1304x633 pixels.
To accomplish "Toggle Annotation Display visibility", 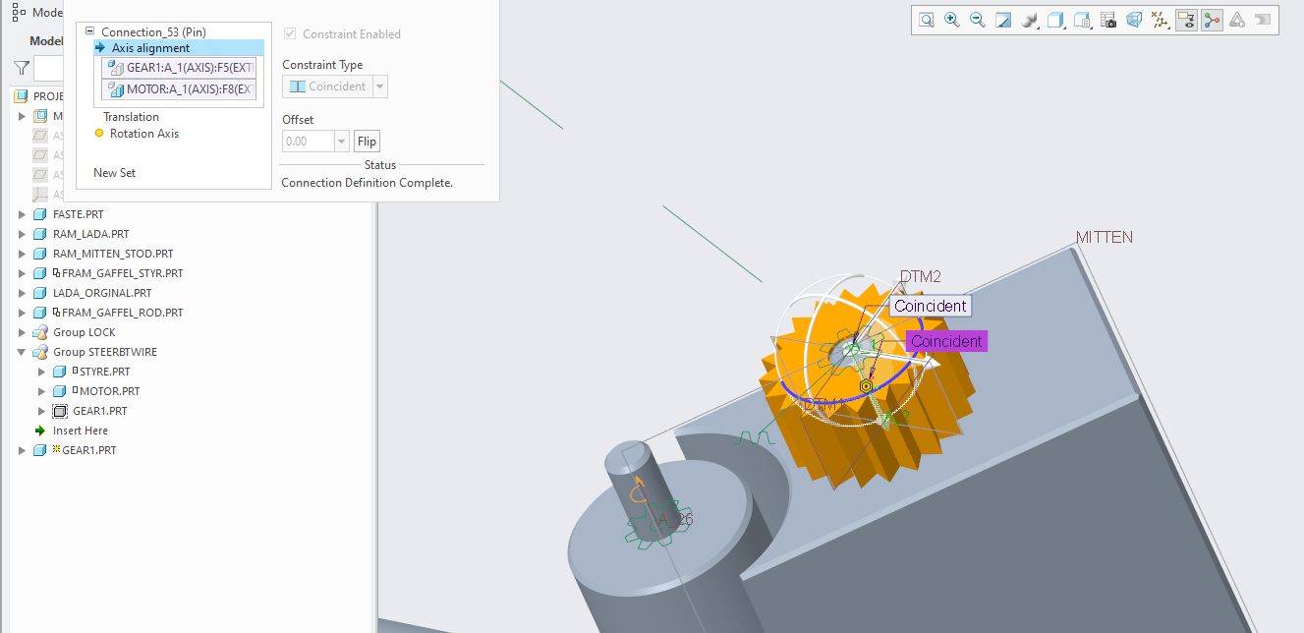I will [x=1186, y=20].
